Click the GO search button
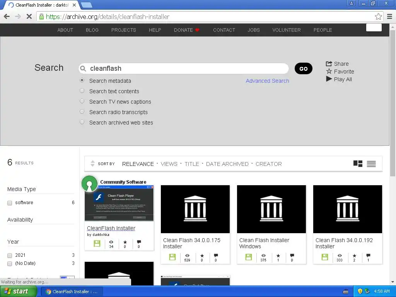The image size is (396, 297). click(303, 68)
